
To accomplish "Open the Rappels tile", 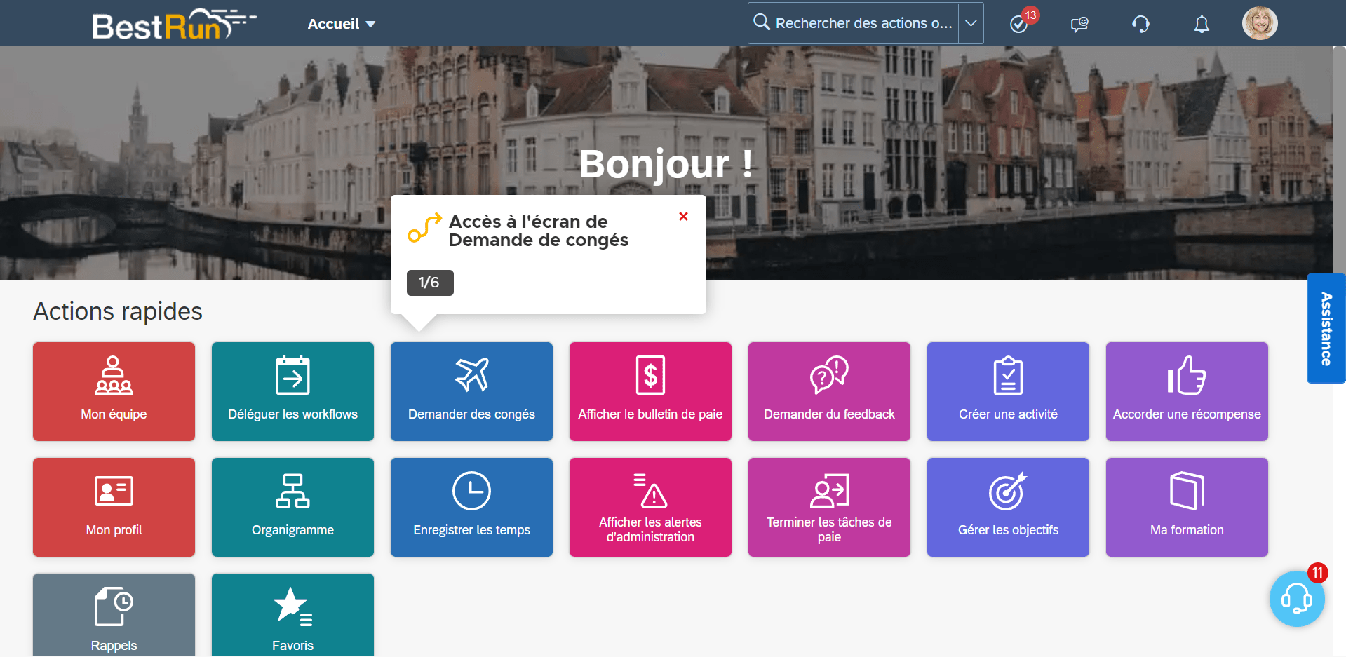I will click(x=114, y=615).
